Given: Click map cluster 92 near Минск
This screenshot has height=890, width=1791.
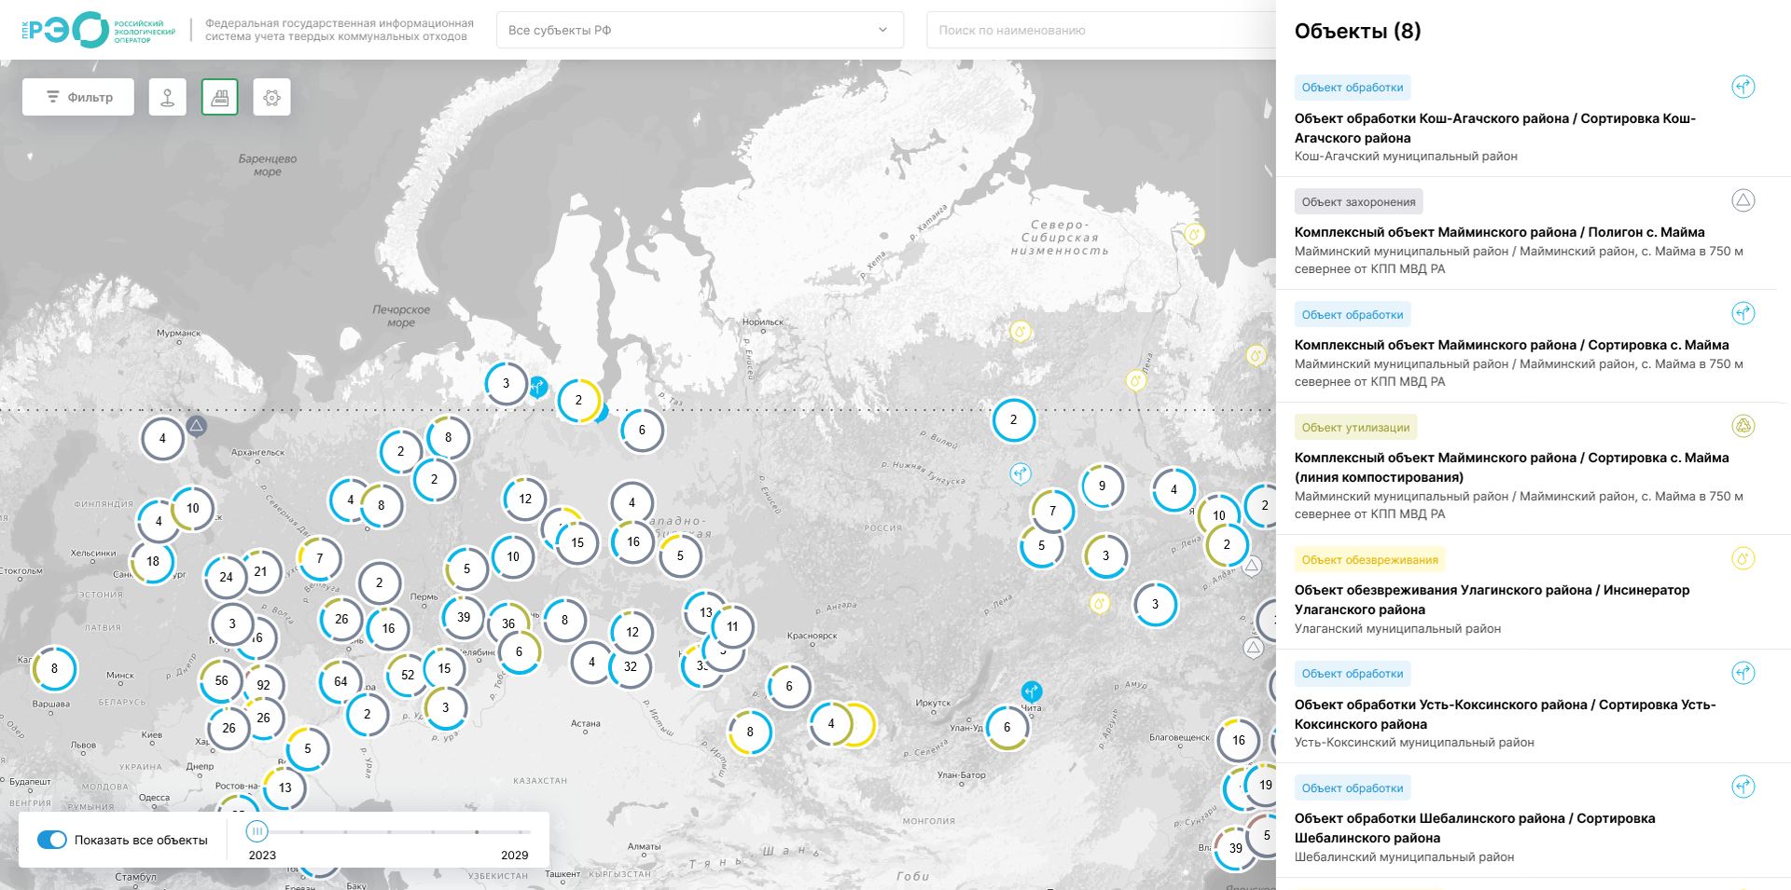Looking at the screenshot, I should (264, 685).
